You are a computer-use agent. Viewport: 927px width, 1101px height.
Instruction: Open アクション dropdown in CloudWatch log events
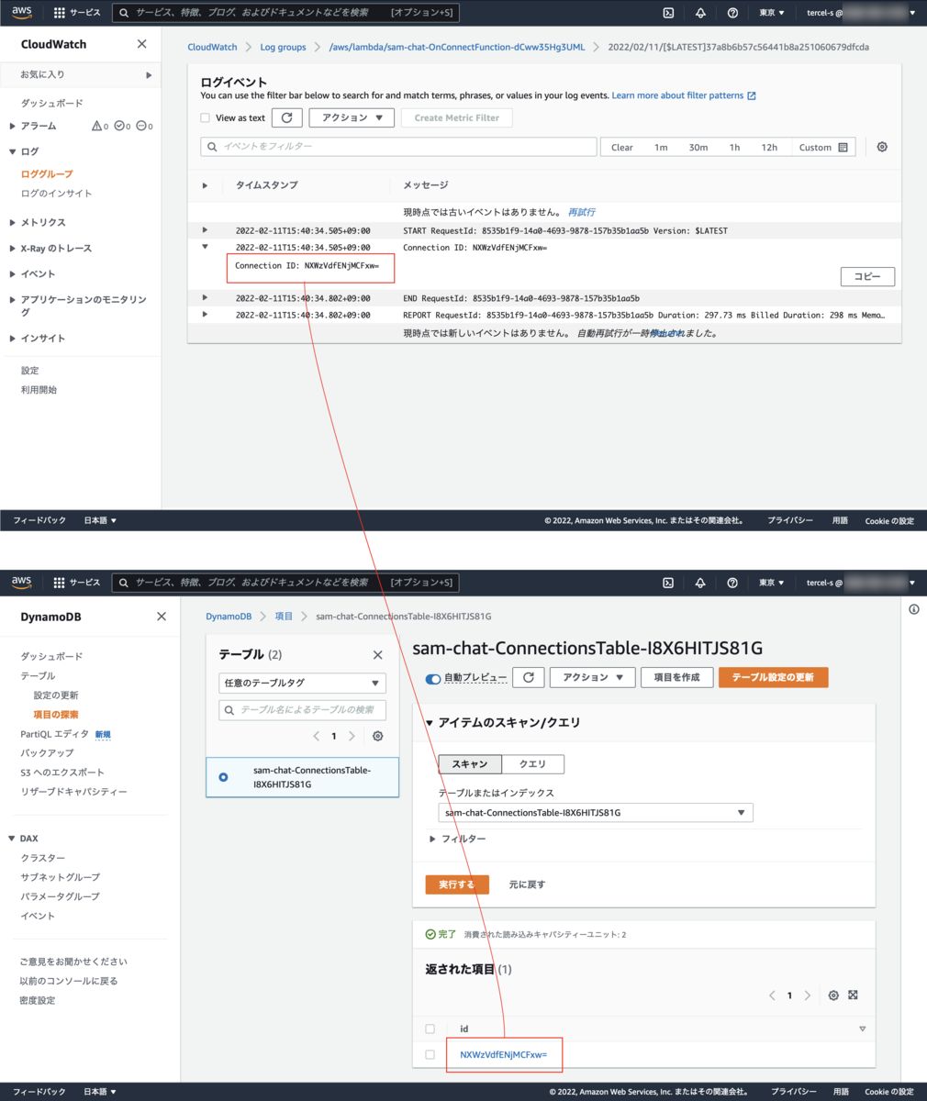click(352, 117)
